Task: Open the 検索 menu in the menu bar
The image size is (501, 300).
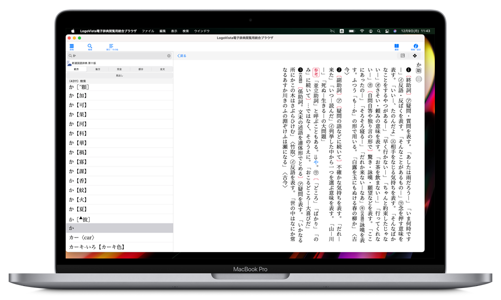Action: coord(186,31)
